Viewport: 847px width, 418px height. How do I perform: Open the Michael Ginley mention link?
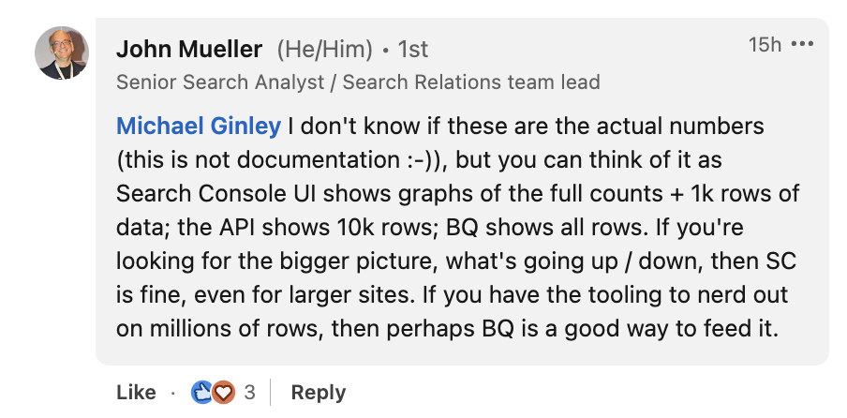(x=198, y=126)
